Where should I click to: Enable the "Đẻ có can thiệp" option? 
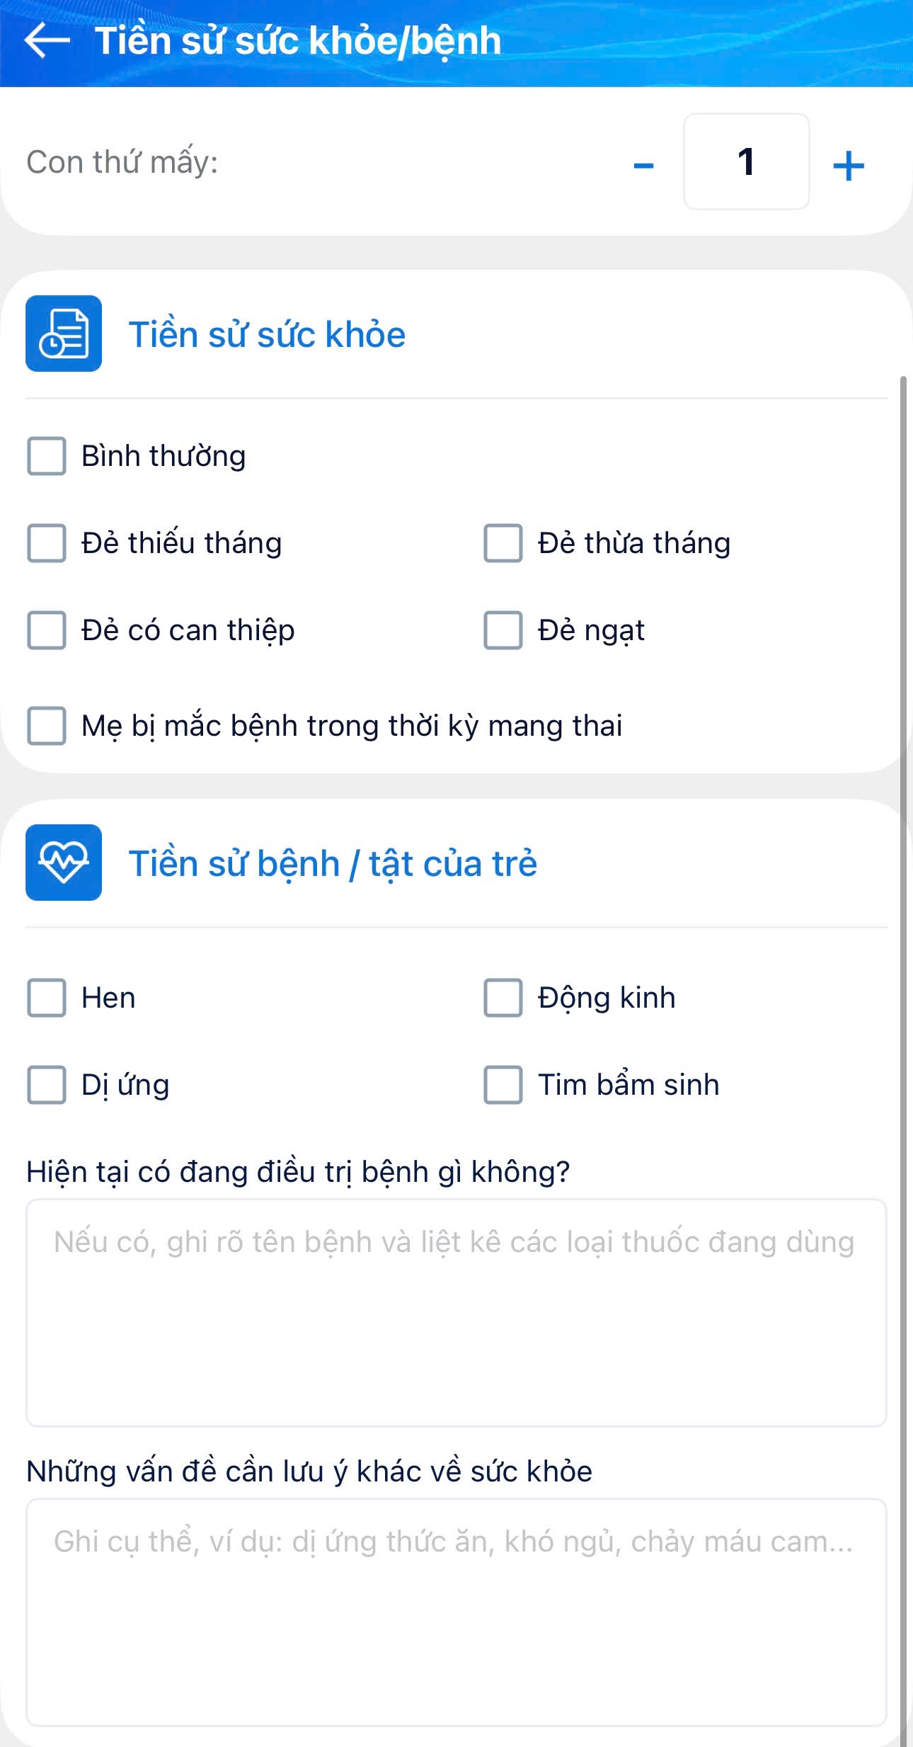pos(47,630)
